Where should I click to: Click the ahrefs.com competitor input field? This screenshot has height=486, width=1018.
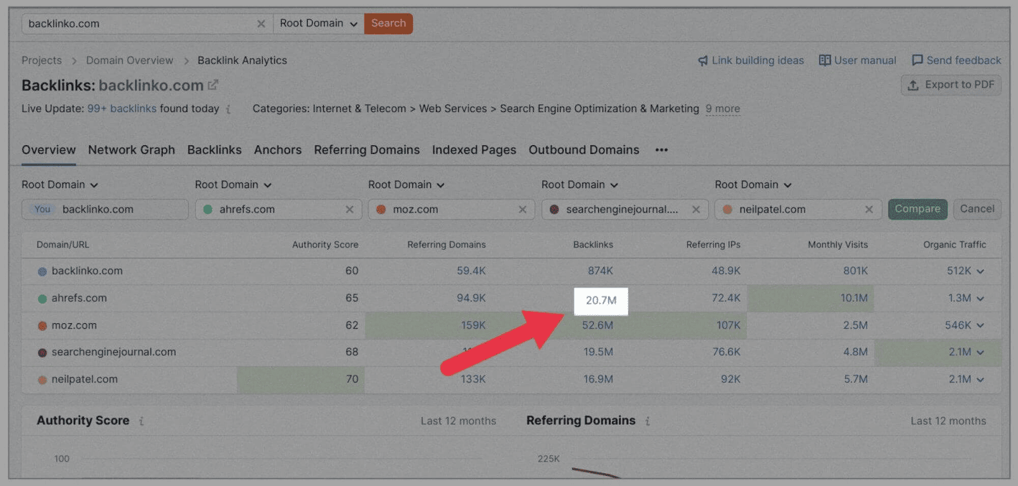point(278,209)
